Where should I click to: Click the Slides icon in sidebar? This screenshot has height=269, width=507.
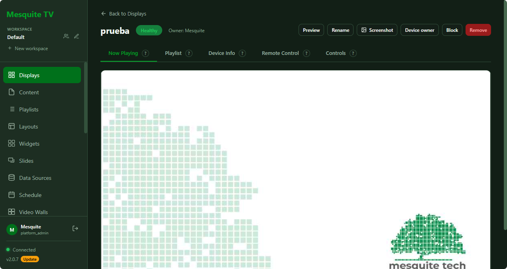12,161
